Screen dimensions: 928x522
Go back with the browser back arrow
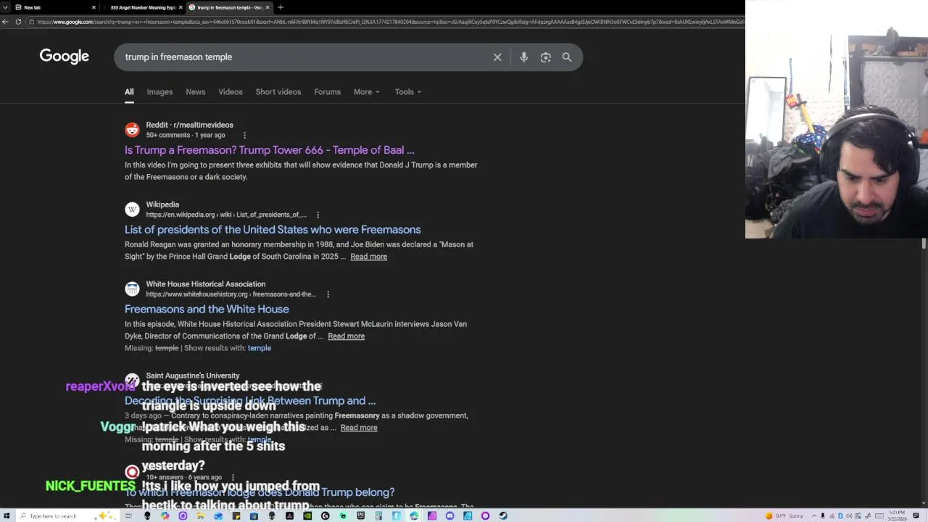pyautogui.click(x=6, y=22)
